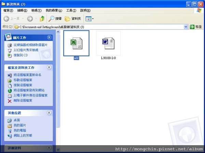
Task: Click the network neighborhood icon
Action: pyautogui.click(x=10, y=136)
